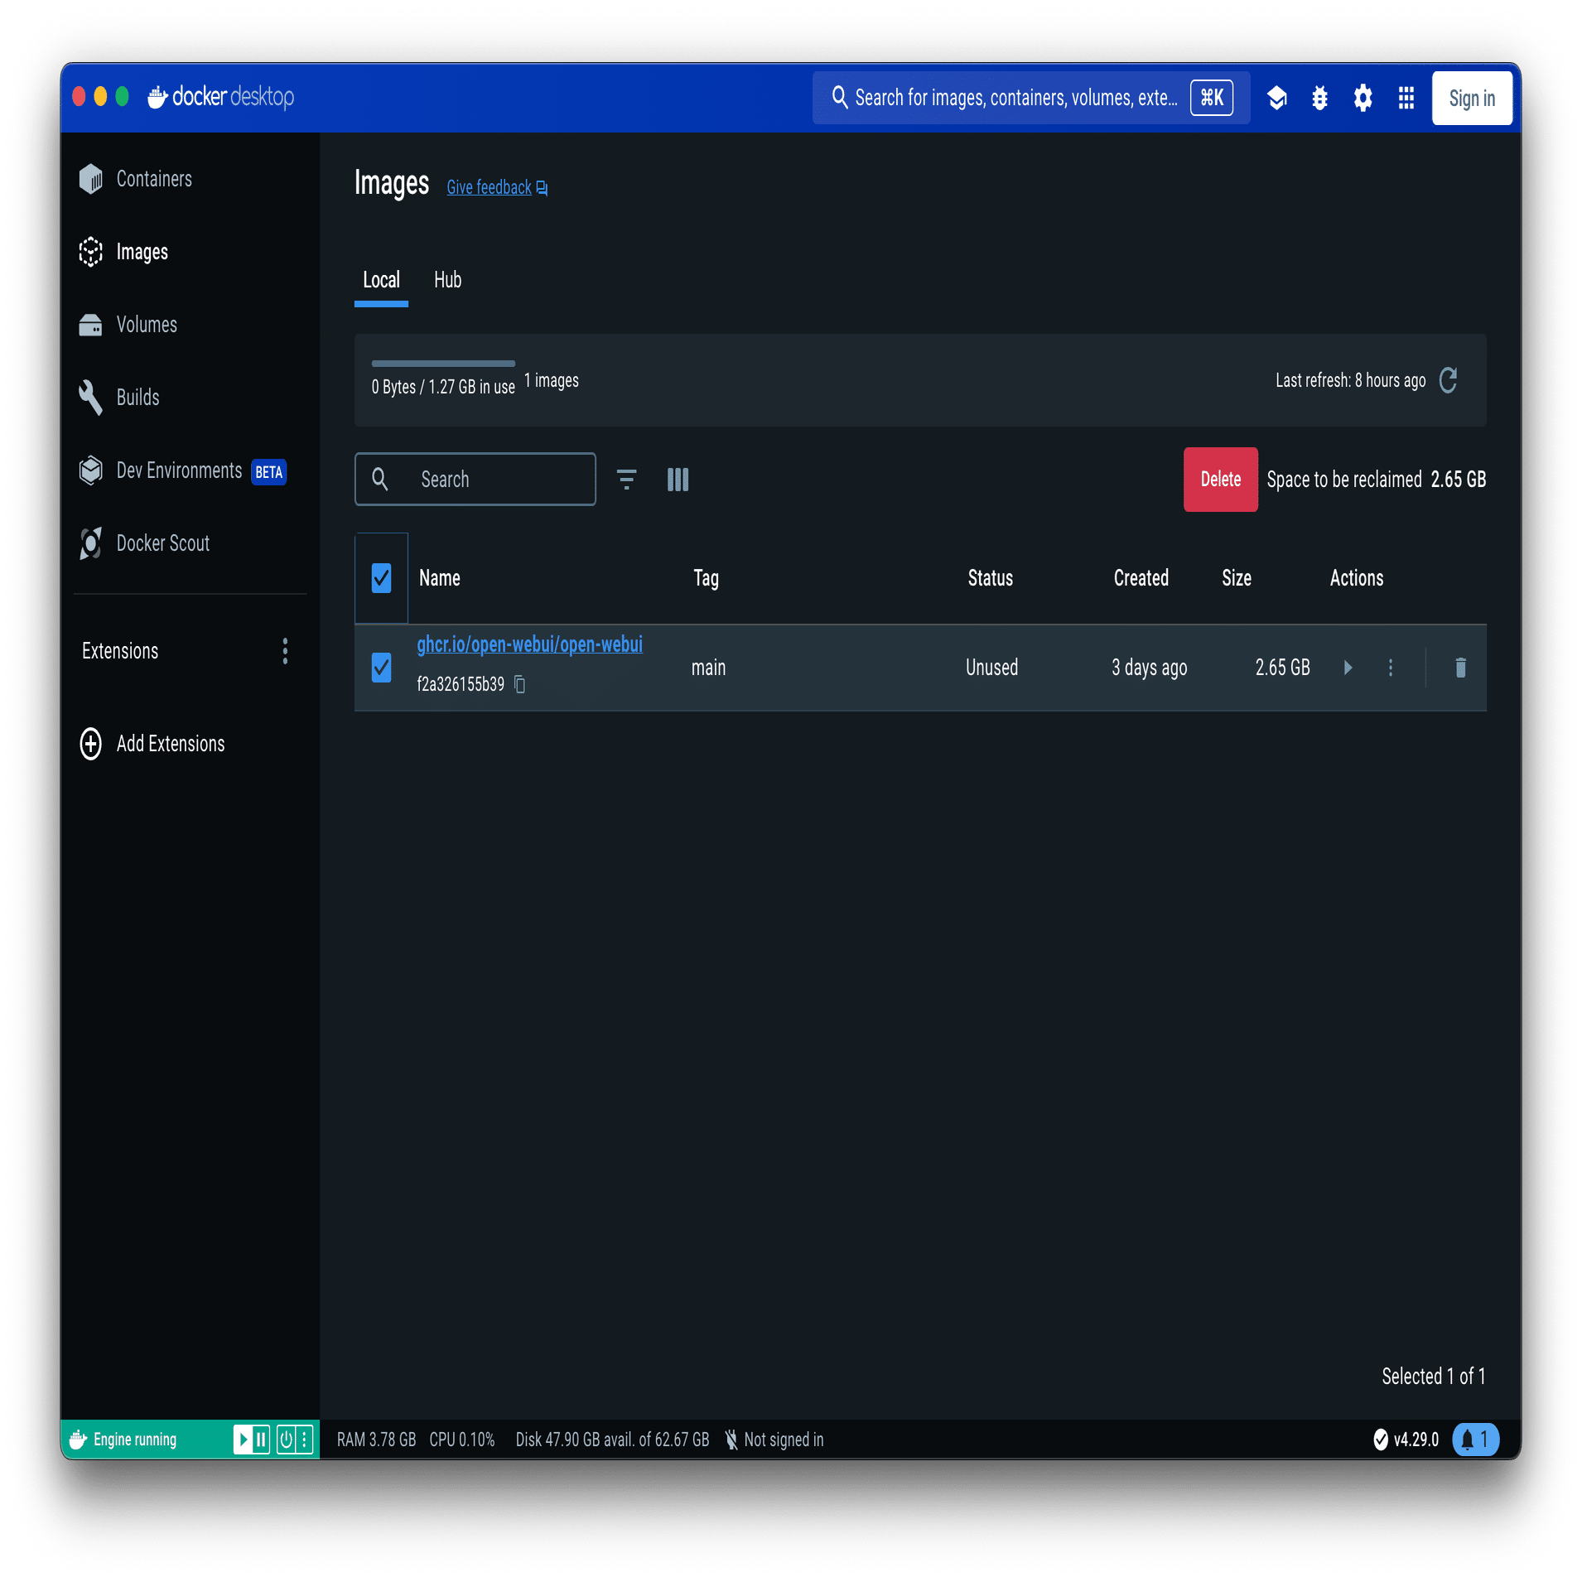Click the Not signed in status icon
Screen dimensions: 1582x1582
tap(731, 1440)
